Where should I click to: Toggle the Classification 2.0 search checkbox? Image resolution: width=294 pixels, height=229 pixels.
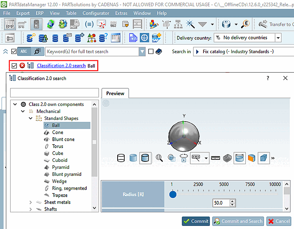coord(15,66)
